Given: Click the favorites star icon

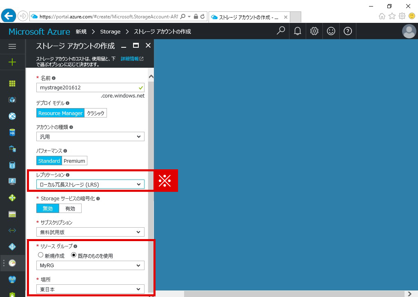Looking at the screenshot, I should pos(392,16).
